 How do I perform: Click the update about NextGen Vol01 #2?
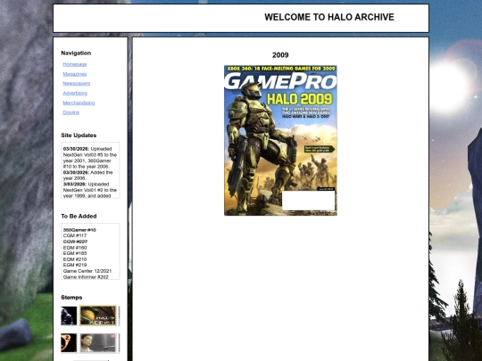(x=90, y=190)
